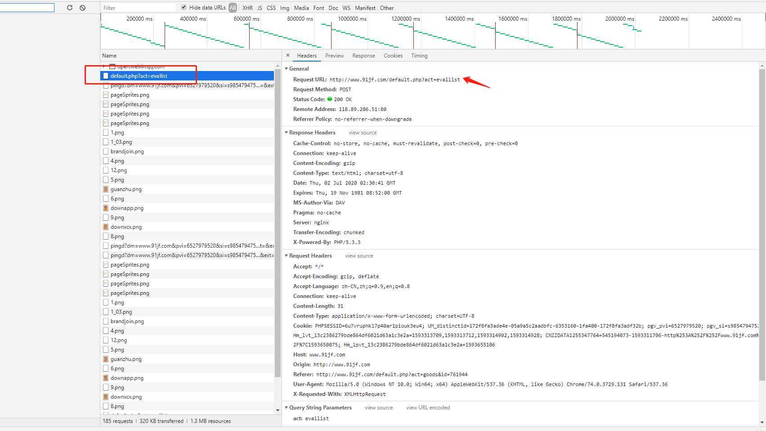Screen dimensions: 766x431
Task: Collapse the General section
Action: pos(286,69)
